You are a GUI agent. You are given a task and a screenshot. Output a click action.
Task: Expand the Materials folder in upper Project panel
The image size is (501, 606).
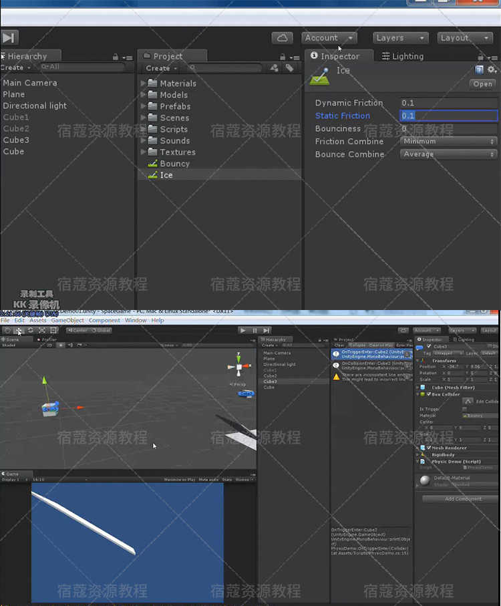pos(143,83)
